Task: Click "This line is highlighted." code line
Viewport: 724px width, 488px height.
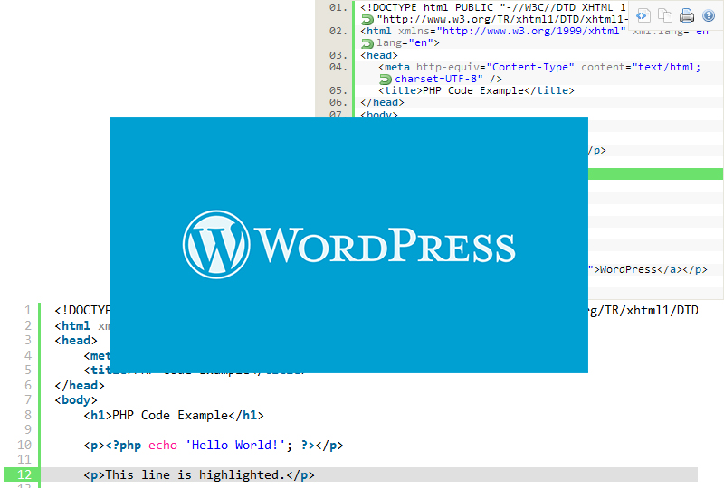Action: click(x=199, y=474)
